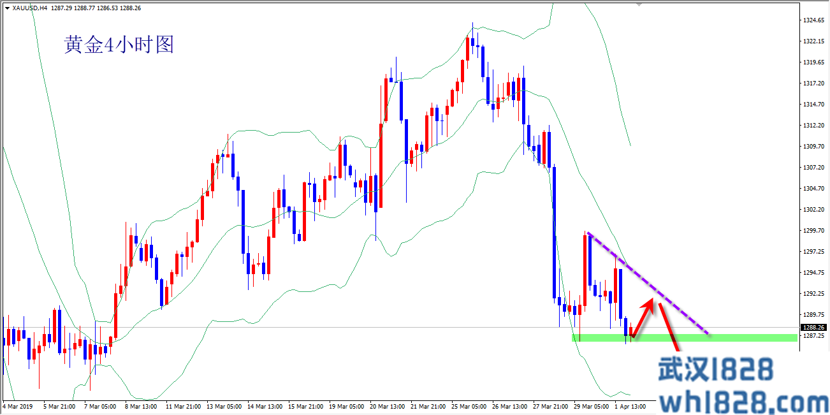The width and height of the screenshot is (830, 415).
Task: Click the 1287.25 price axis label
Action: 813,336
